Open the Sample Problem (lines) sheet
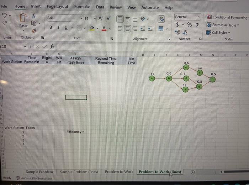The height and width of the screenshot is (185, 249). [79, 172]
